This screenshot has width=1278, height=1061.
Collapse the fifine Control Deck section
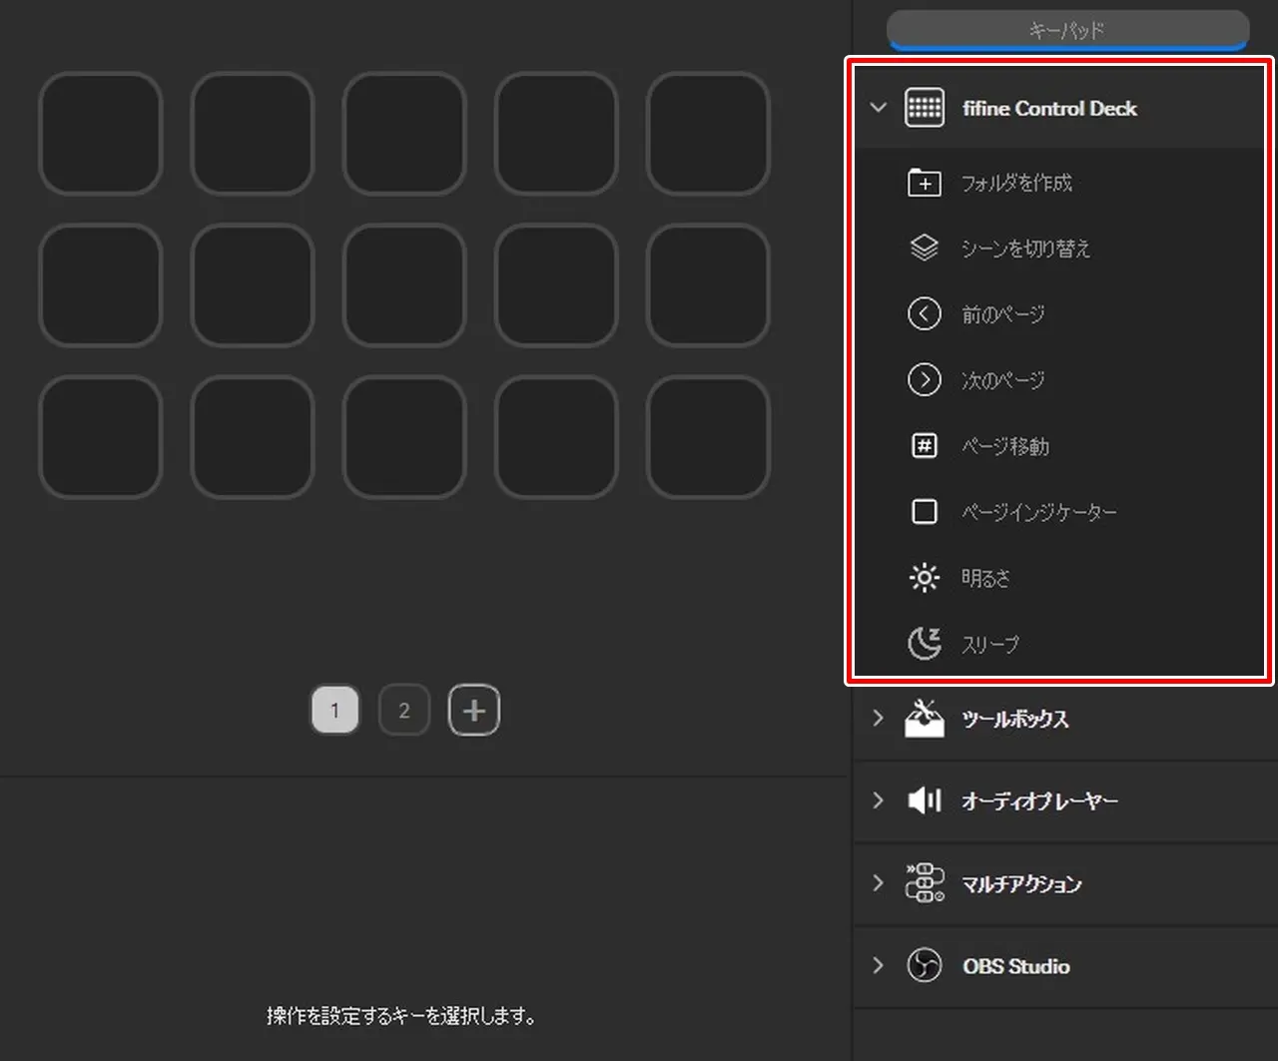[x=878, y=108]
